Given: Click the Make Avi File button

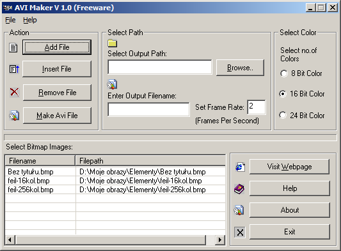Looking at the screenshot, I should (x=57, y=116).
